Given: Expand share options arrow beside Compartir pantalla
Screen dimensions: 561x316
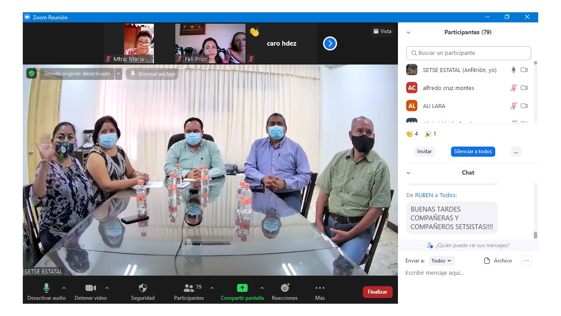Looking at the screenshot, I should click(x=262, y=288).
